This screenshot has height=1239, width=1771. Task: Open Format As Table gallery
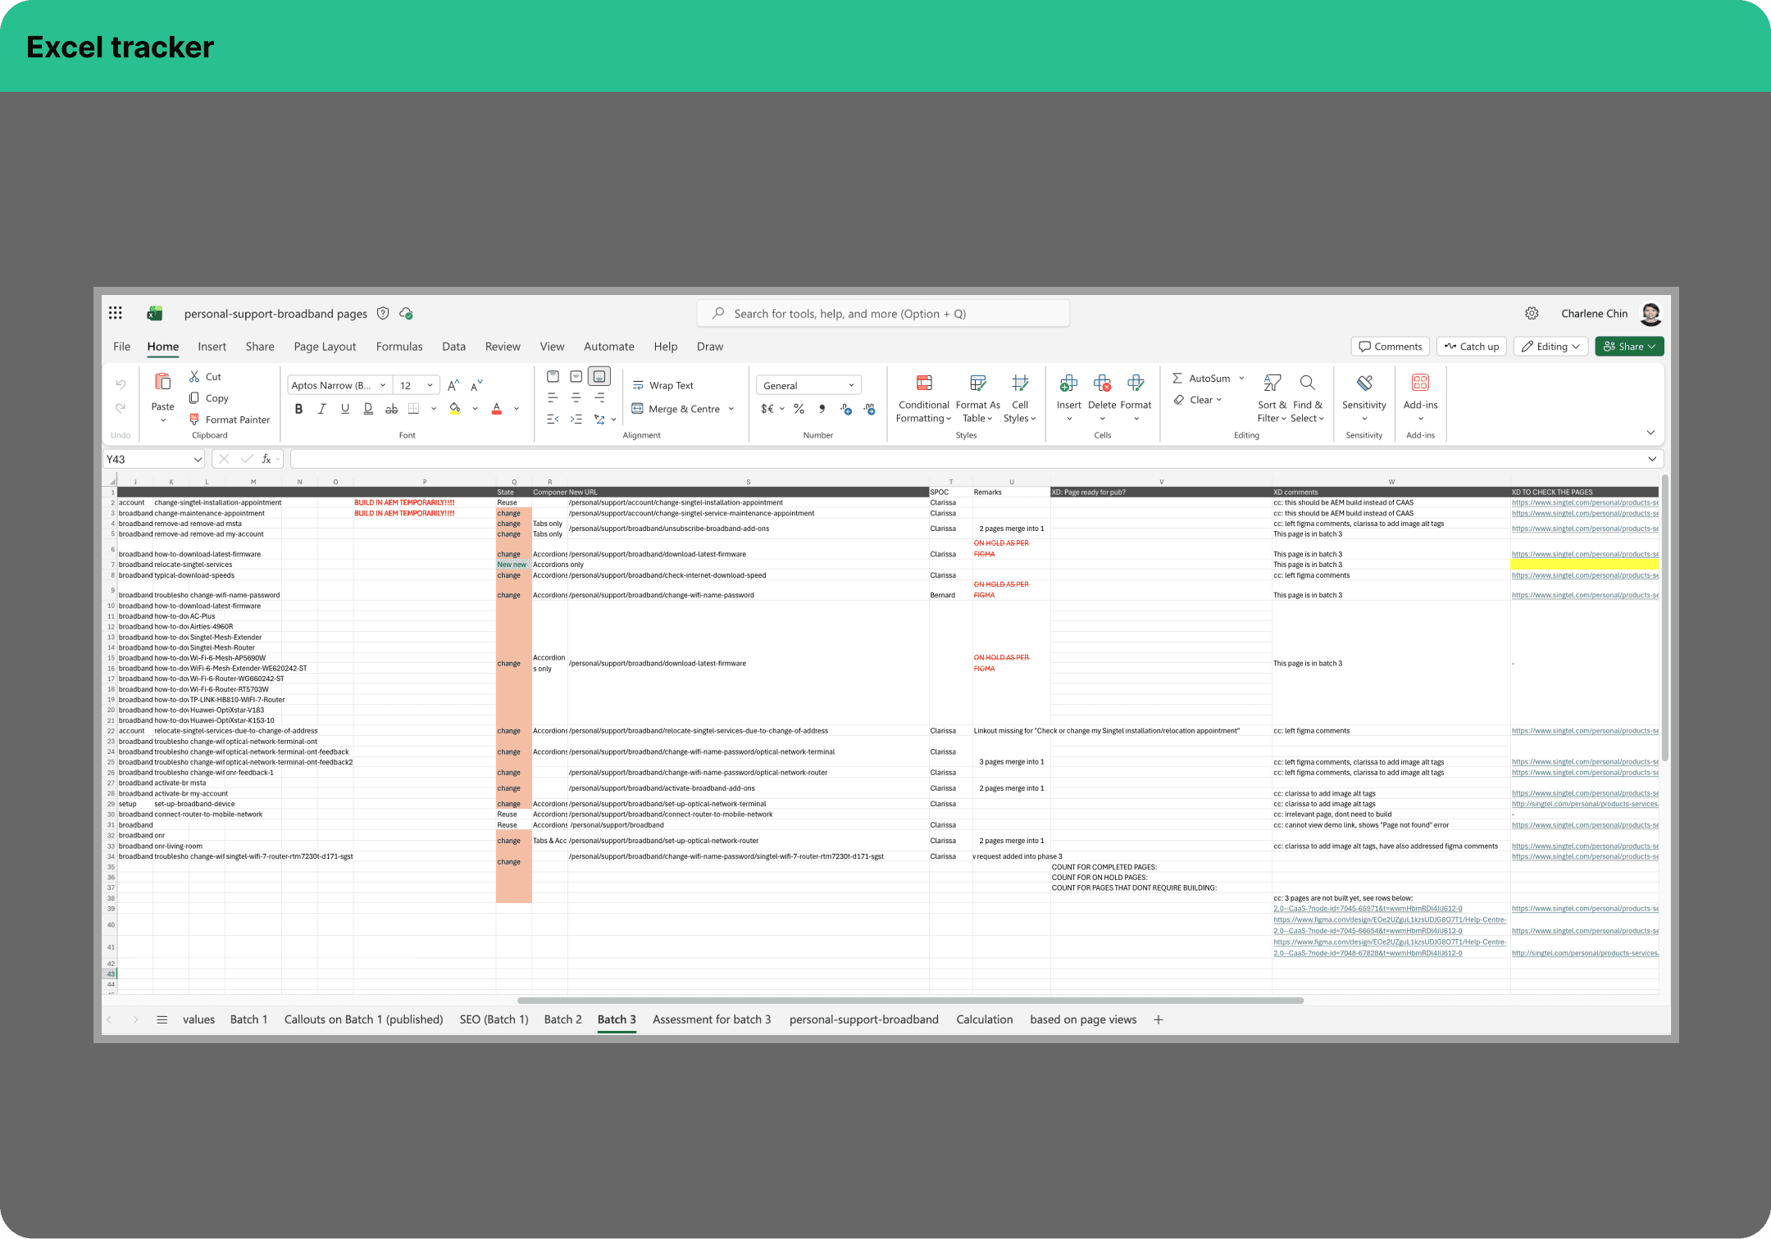pos(977,383)
